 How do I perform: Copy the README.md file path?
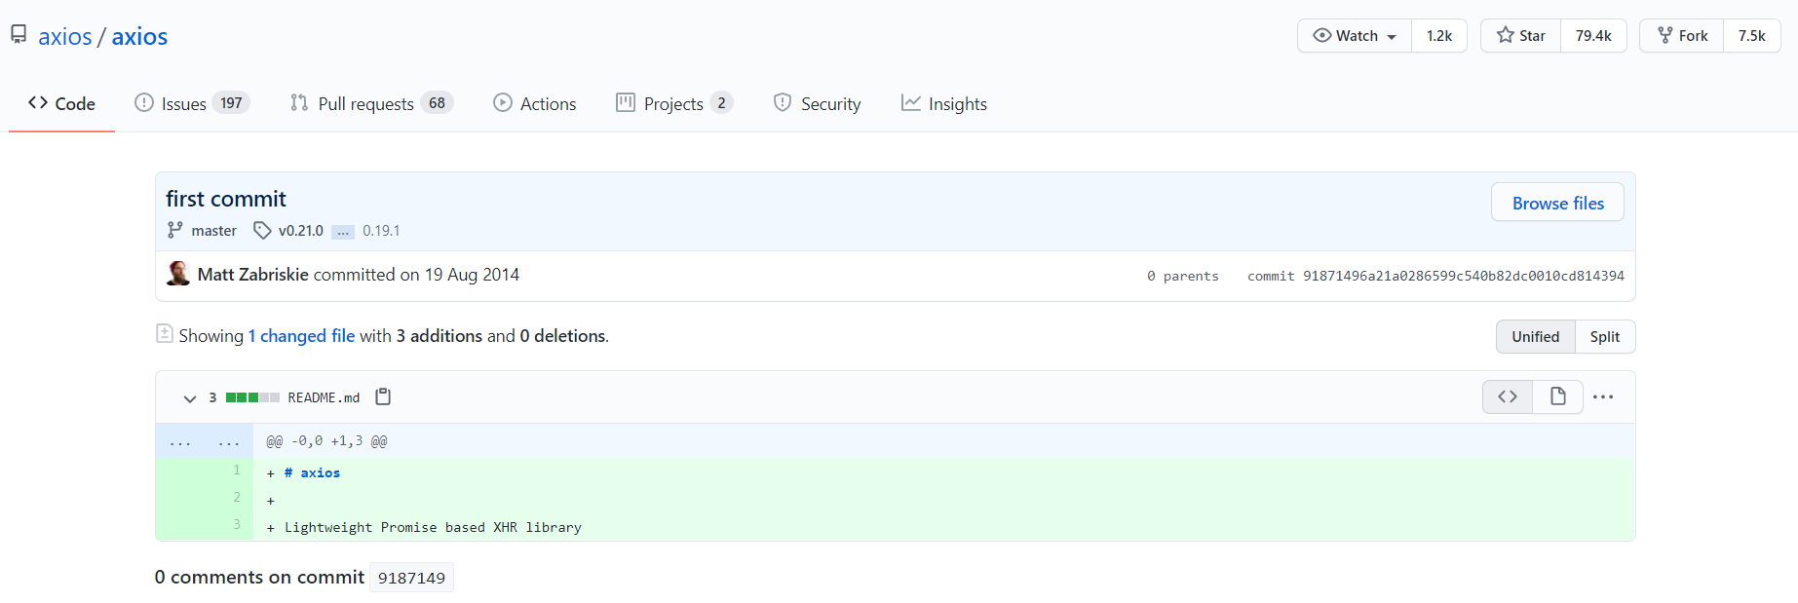[383, 396]
